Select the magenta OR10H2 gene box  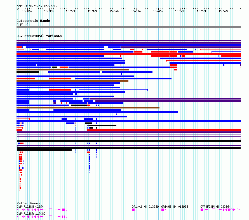tap(133, 210)
